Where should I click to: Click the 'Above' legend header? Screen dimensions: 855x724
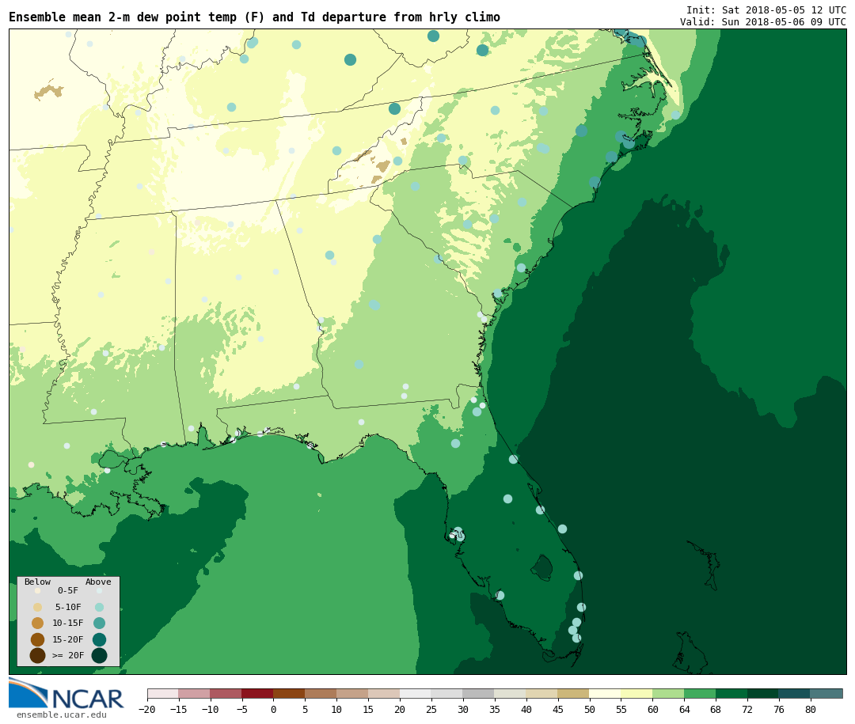(x=98, y=582)
